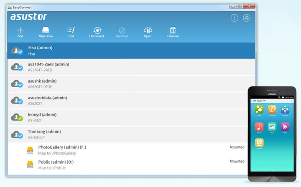This screenshot has height=187, width=301.
Task: Open the Edit tool
Action: [x=71, y=32]
